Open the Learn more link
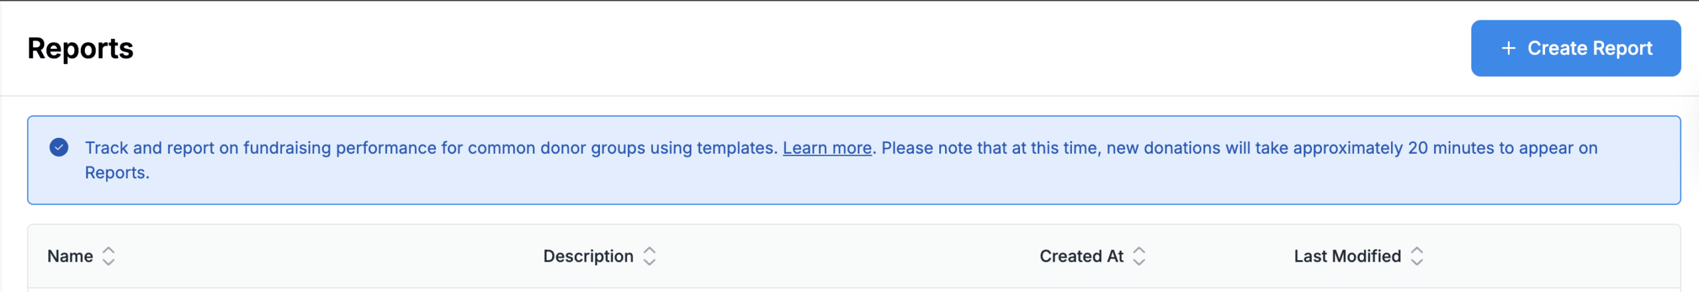The image size is (1699, 292). pyautogui.click(x=827, y=148)
